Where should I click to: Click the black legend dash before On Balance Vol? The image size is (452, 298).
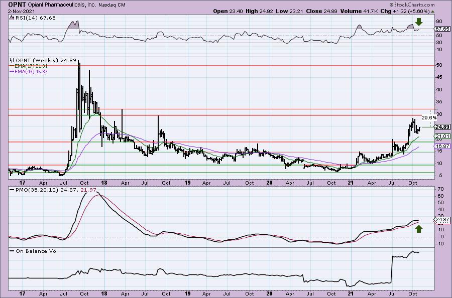click(12, 251)
